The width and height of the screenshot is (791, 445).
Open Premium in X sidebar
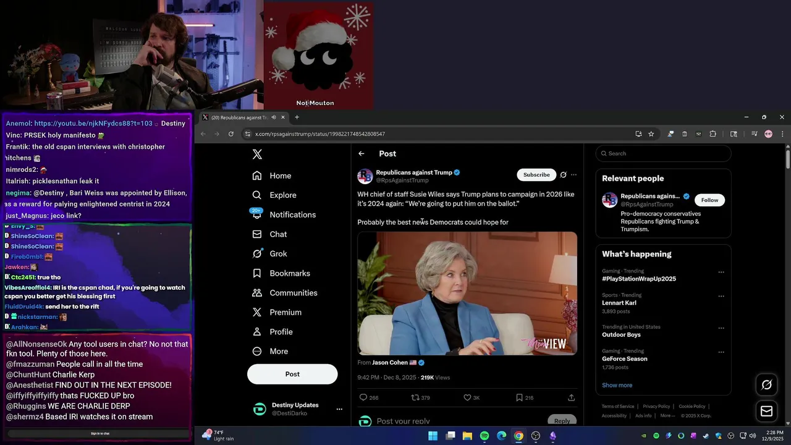(277, 312)
